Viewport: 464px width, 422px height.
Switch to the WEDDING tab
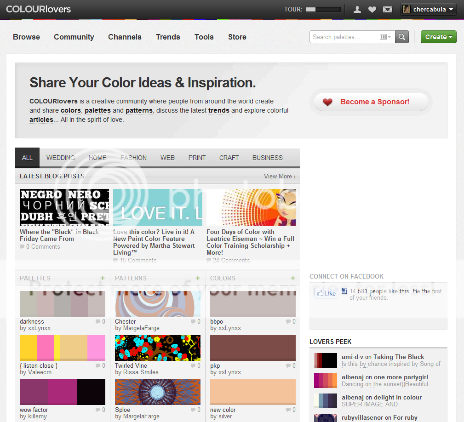tap(61, 158)
